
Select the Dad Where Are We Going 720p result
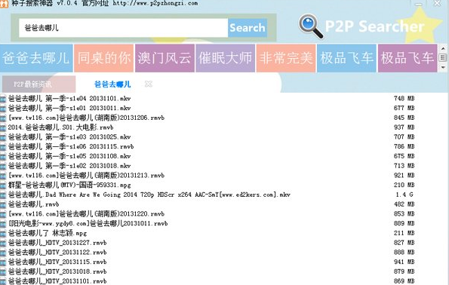[149, 195]
